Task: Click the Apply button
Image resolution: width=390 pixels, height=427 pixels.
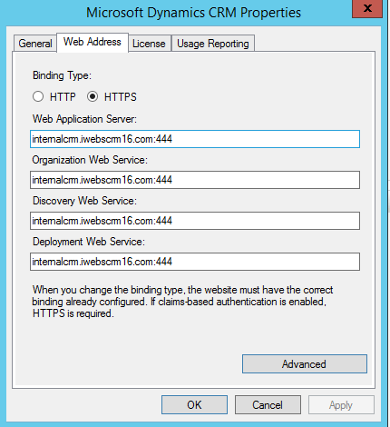Action: [341, 404]
